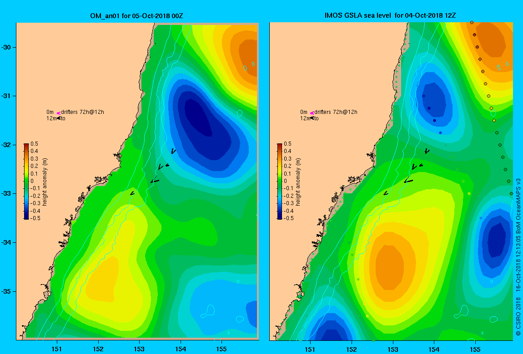Viewport: 523px width, 354px height.
Task: Click latitude label -31 on the axis
Action: tap(6, 96)
